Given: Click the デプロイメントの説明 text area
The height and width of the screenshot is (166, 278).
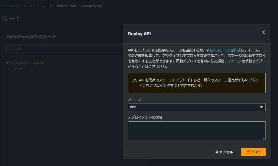Looking at the screenshot, I should pos(197,131).
